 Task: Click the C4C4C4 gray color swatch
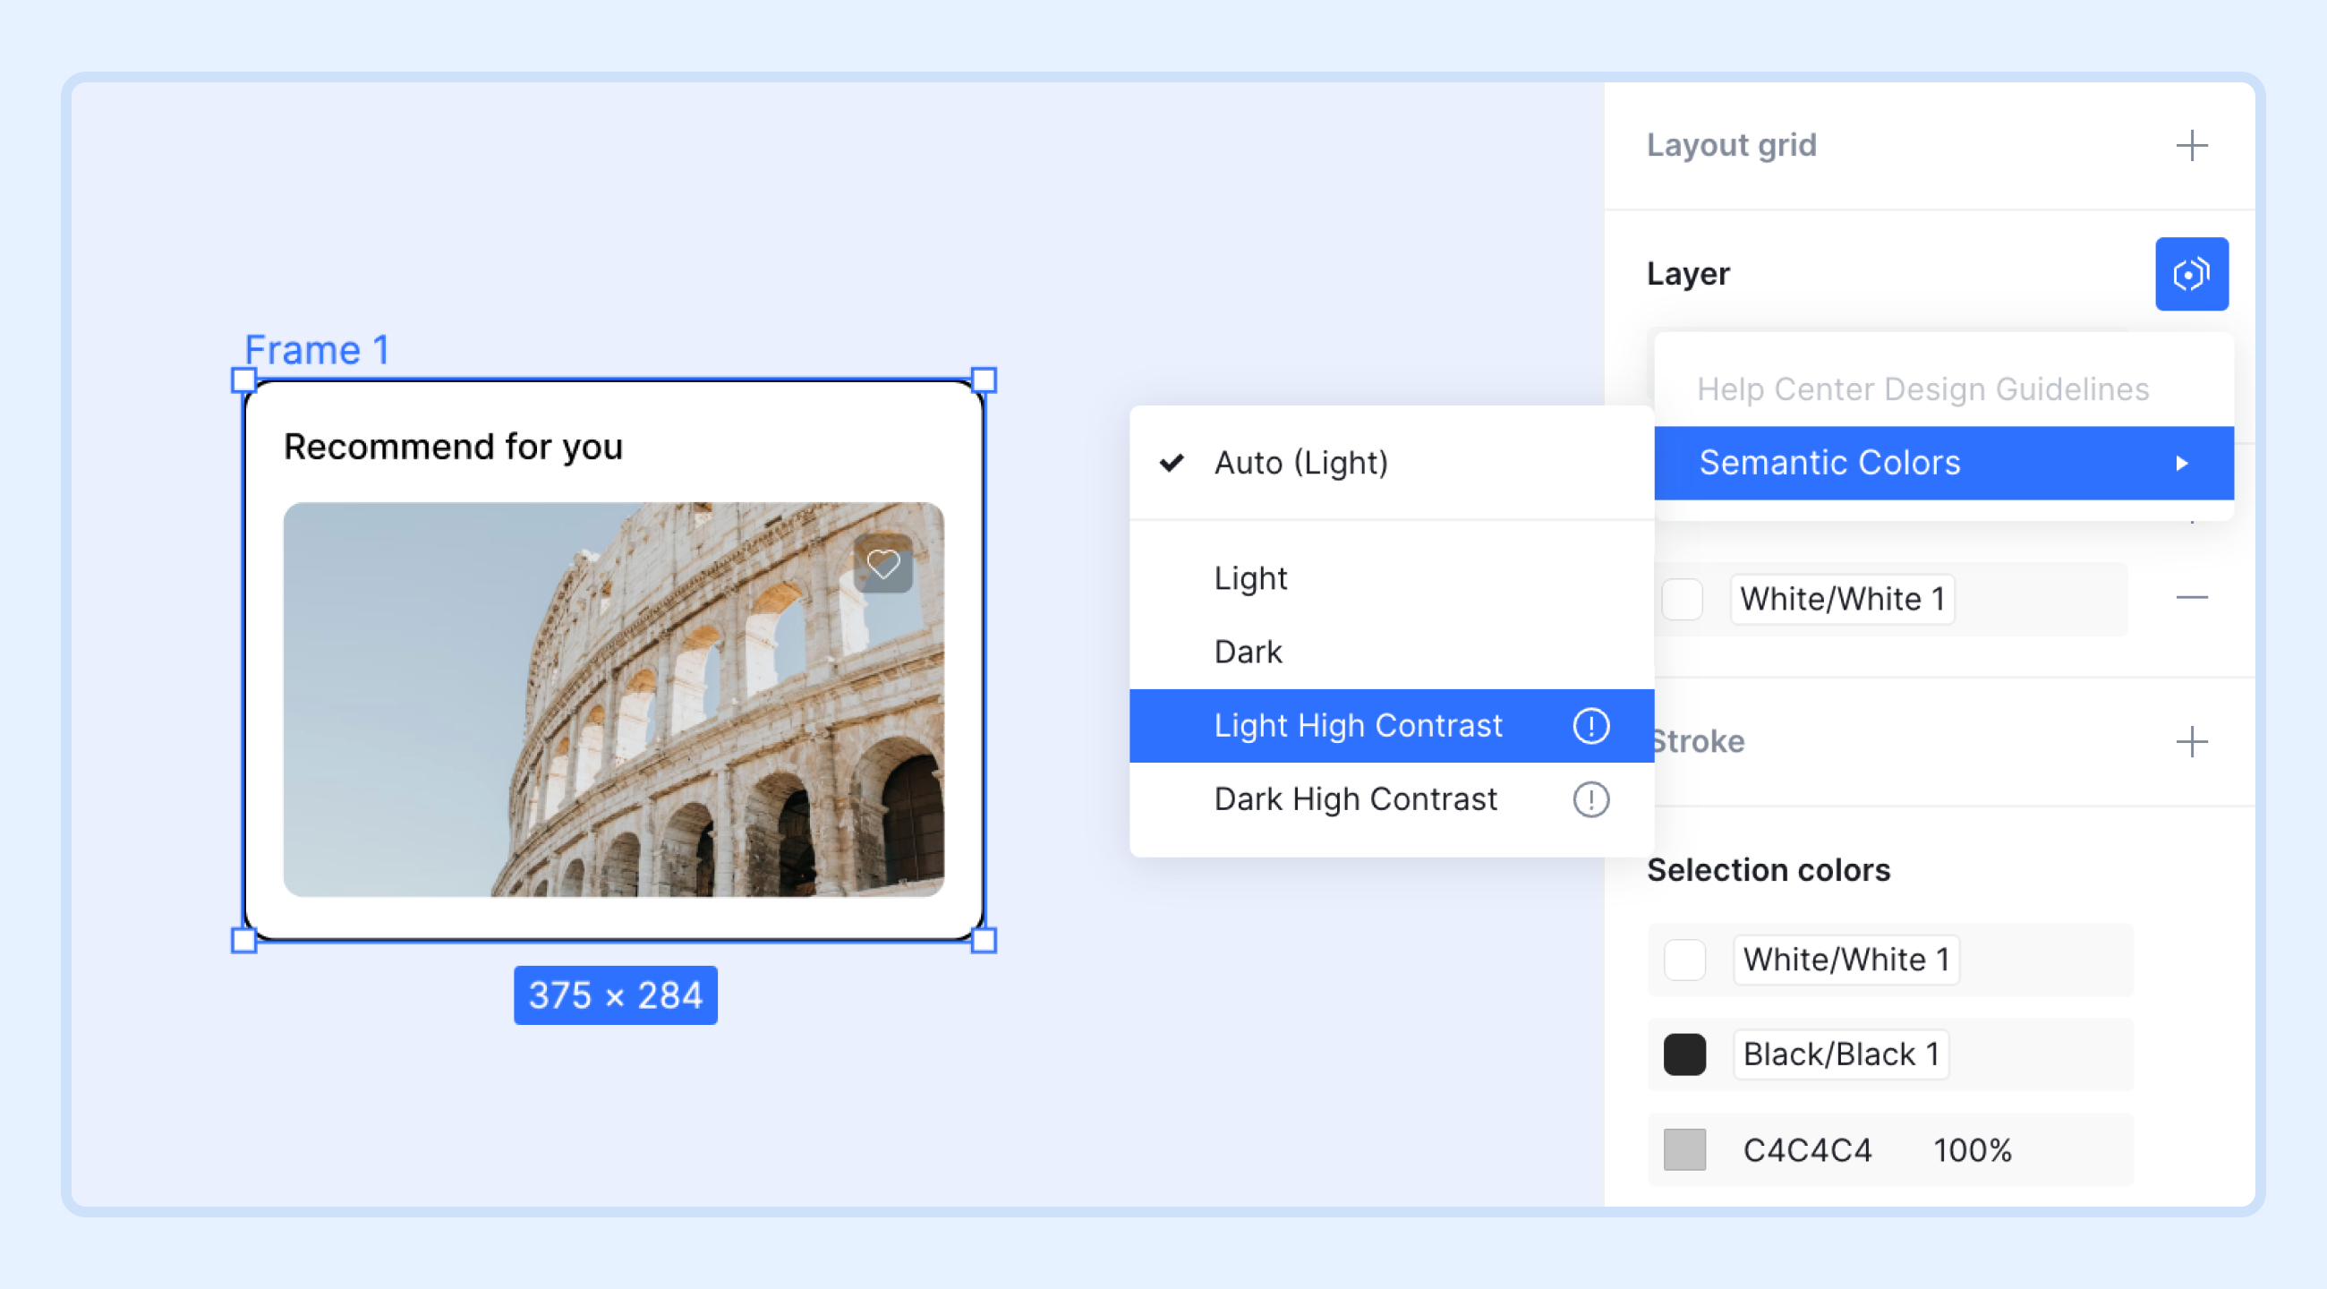(1683, 1150)
